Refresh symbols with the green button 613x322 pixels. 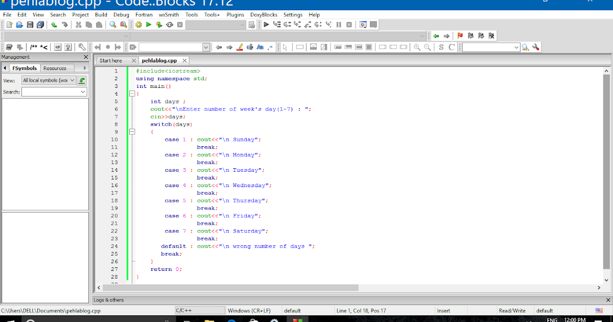[82, 80]
